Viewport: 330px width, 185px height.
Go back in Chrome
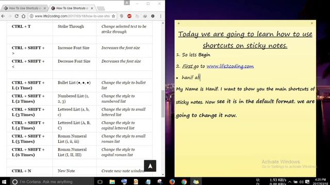(x=3, y=16)
